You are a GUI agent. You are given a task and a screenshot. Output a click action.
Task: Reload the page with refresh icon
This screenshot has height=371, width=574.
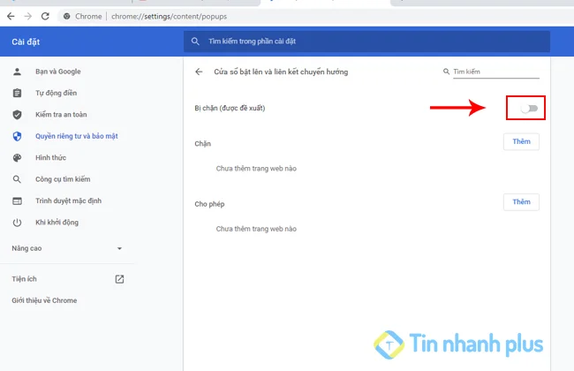45,16
